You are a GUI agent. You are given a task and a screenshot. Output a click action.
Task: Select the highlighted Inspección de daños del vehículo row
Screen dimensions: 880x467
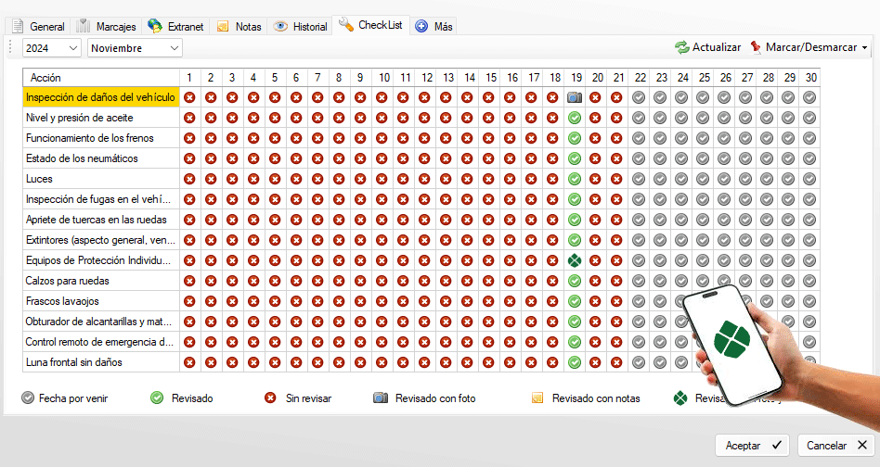[x=100, y=97]
